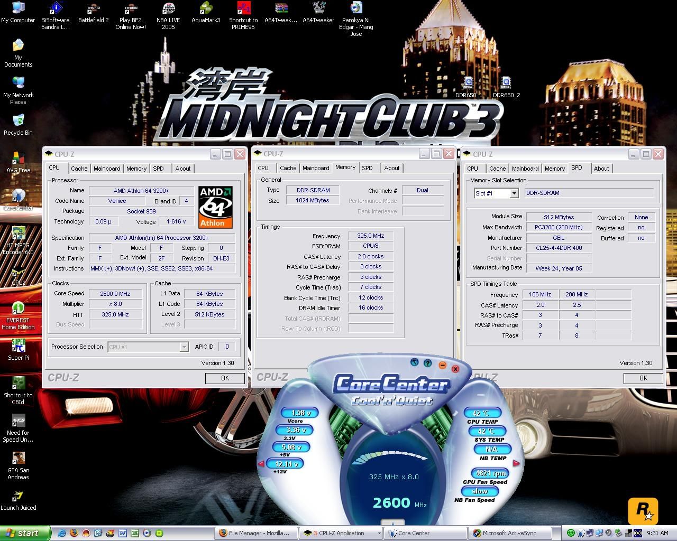Select the GTA San Andreas icon
677x541 pixels.
click(x=18, y=465)
